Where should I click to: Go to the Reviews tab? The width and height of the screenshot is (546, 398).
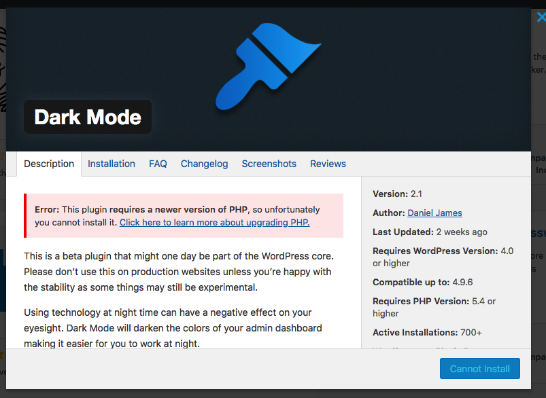pos(328,164)
